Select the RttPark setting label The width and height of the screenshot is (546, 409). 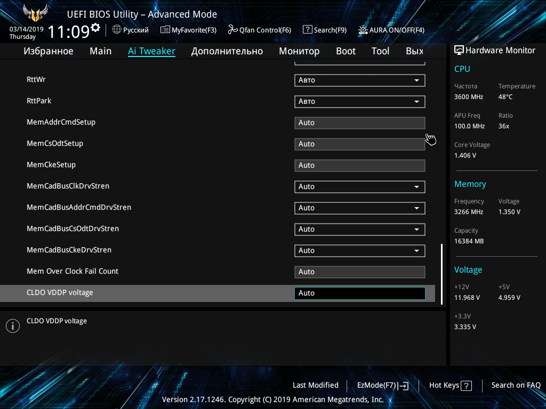[39, 101]
